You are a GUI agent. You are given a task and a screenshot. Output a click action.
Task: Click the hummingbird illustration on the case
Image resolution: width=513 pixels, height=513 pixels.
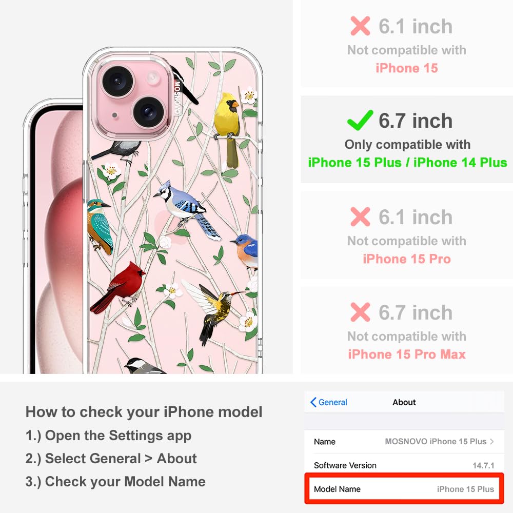(213, 311)
